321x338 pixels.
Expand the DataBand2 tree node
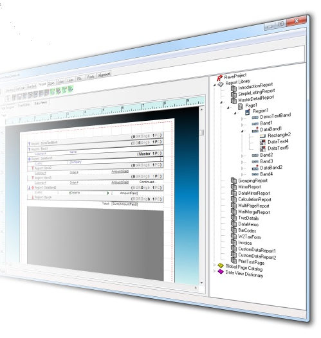click(243, 168)
